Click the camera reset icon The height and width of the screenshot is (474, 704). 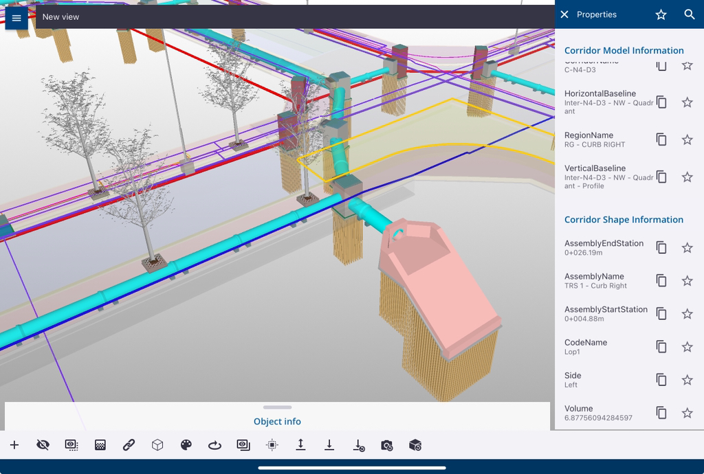[x=387, y=445]
